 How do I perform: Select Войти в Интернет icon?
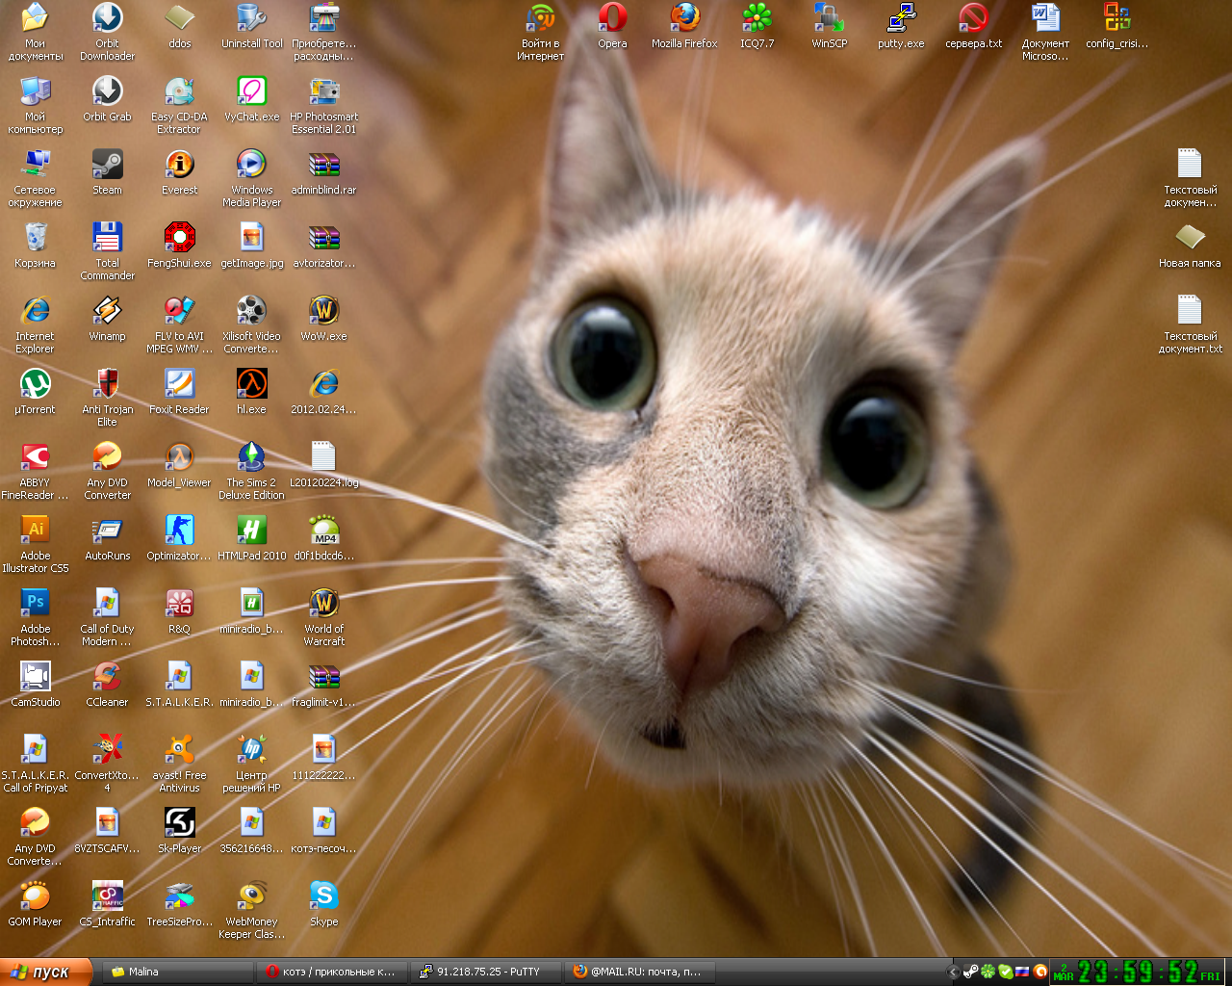(540, 18)
